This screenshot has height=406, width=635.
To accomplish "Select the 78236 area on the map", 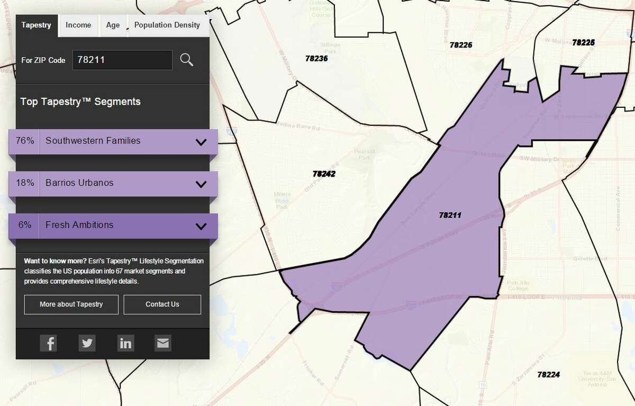I will pos(317,58).
